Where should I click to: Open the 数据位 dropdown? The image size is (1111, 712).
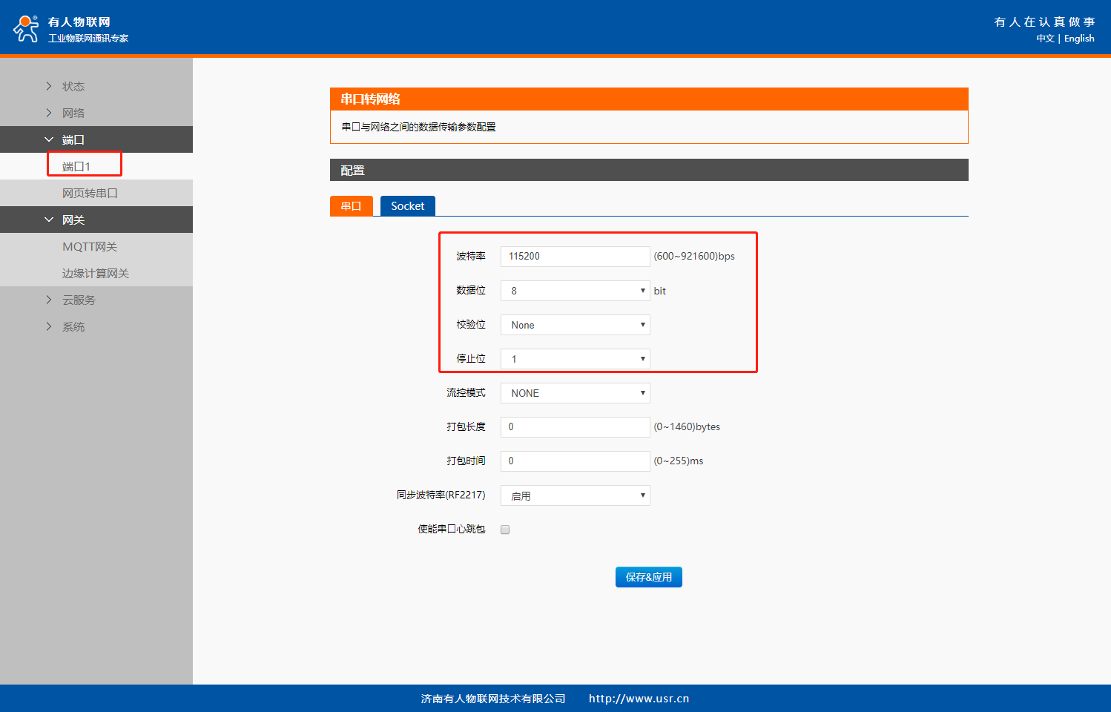point(575,291)
